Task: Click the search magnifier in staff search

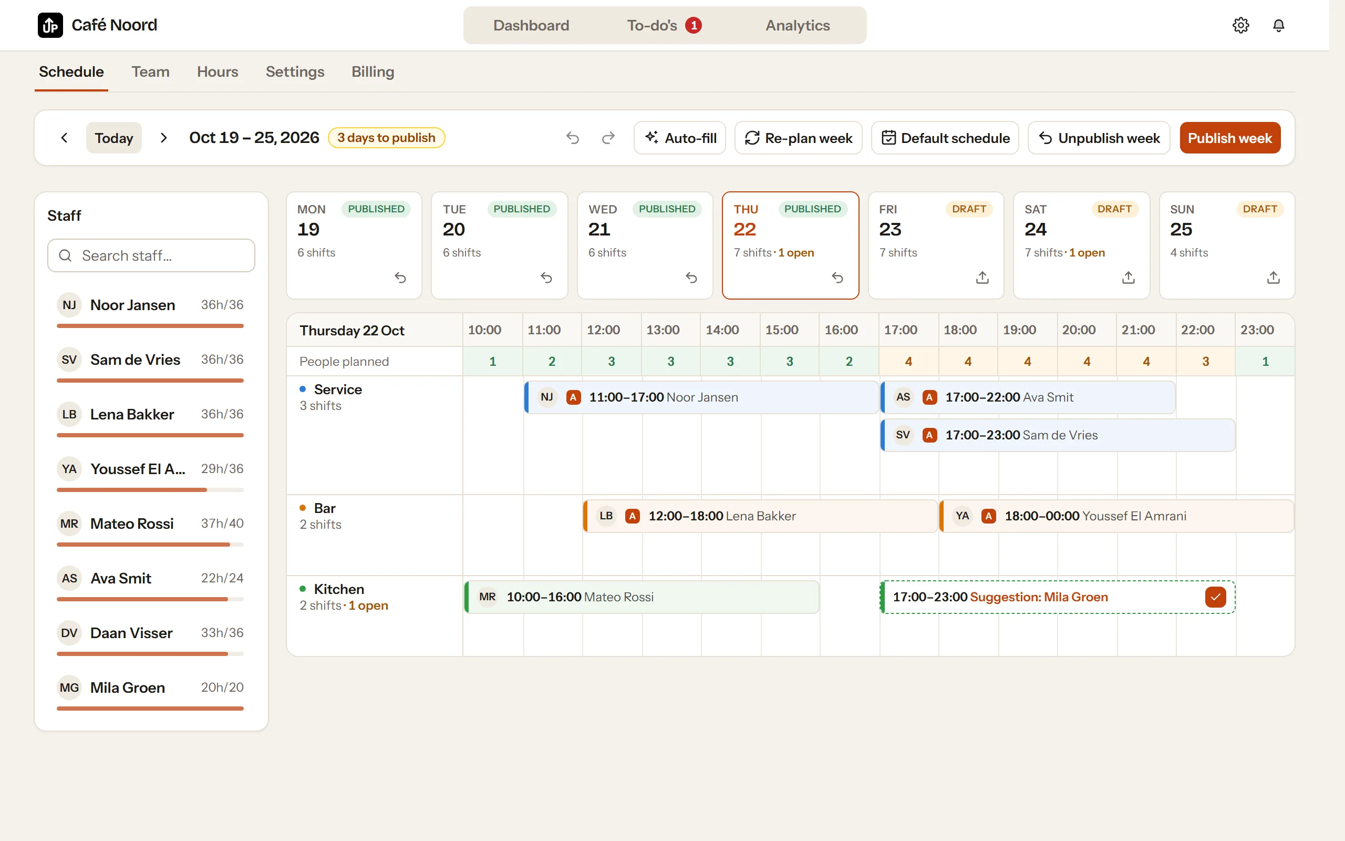Action: [x=65, y=255]
